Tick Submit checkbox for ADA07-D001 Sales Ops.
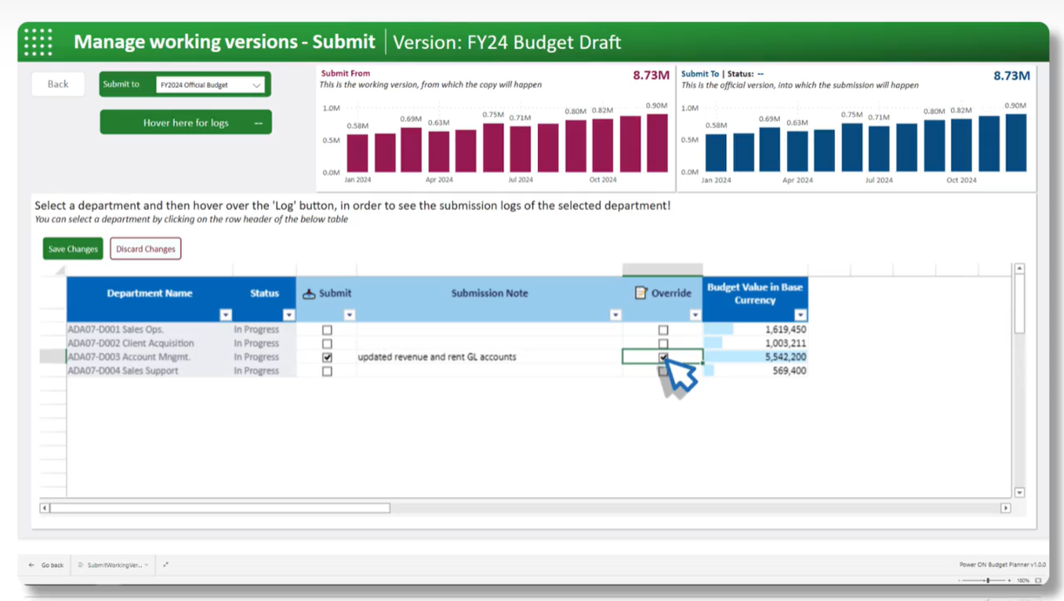The height and width of the screenshot is (601, 1064). click(x=327, y=330)
